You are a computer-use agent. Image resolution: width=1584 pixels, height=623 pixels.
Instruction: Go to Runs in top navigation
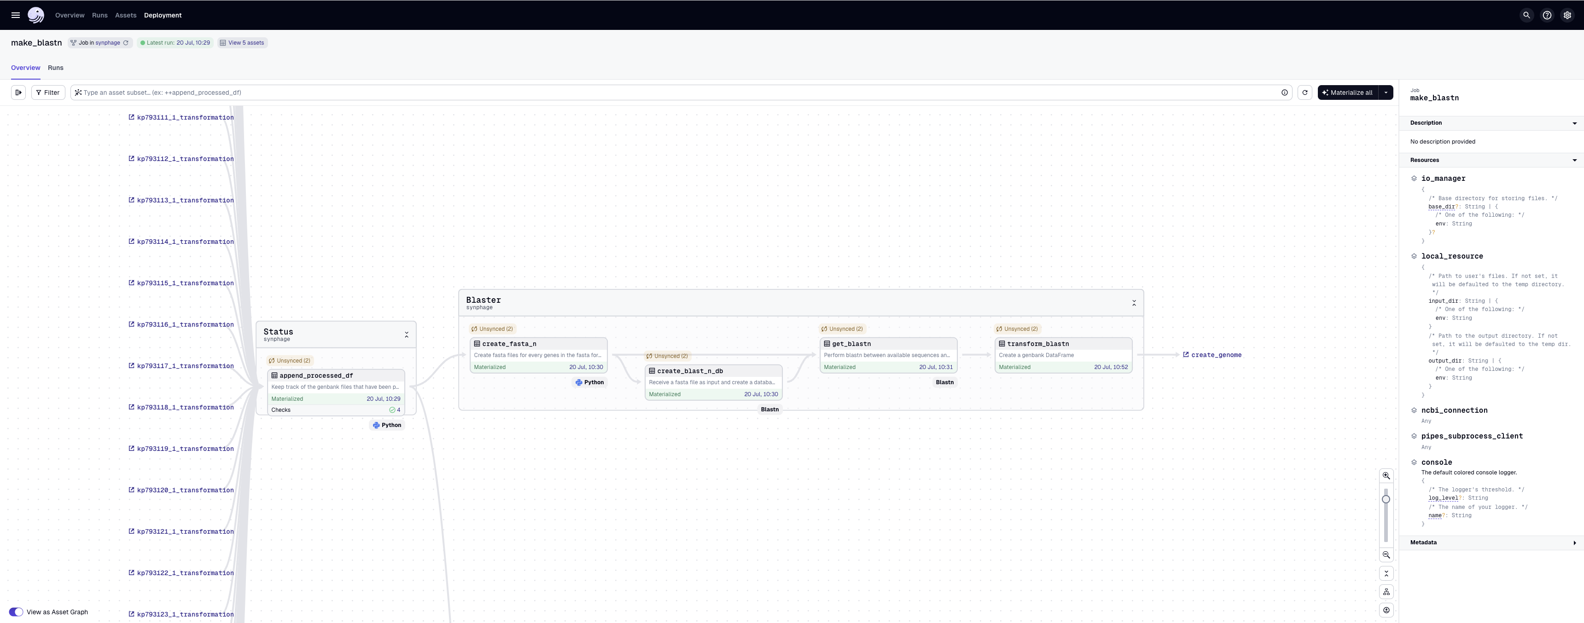(99, 15)
